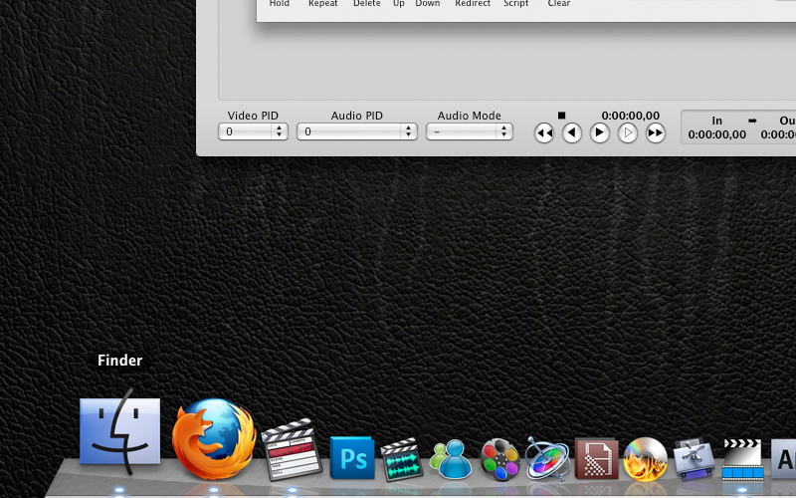Open Motion gyroscope icon in Dock

click(x=547, y=459)
